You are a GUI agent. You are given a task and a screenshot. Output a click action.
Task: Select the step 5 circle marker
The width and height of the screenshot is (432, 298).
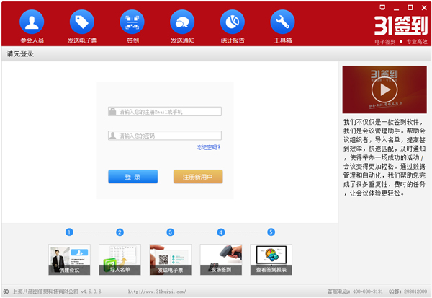[x=271, y=232]
